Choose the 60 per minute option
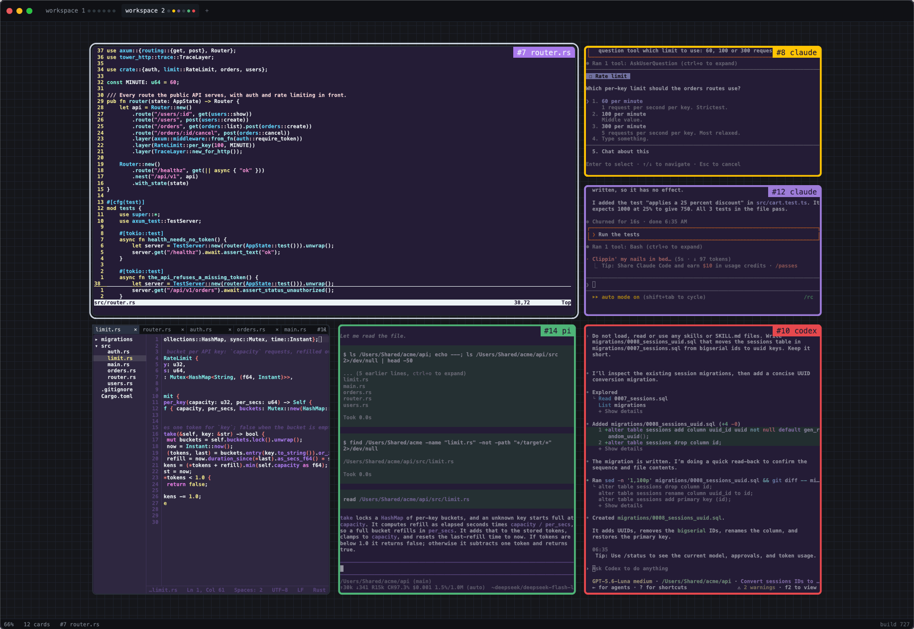 pos(622,101)
